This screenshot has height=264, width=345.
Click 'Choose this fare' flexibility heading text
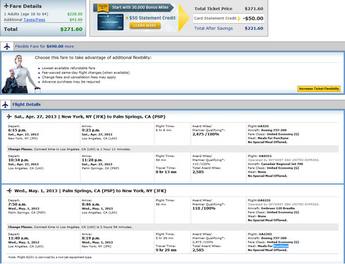coord(93,58)
